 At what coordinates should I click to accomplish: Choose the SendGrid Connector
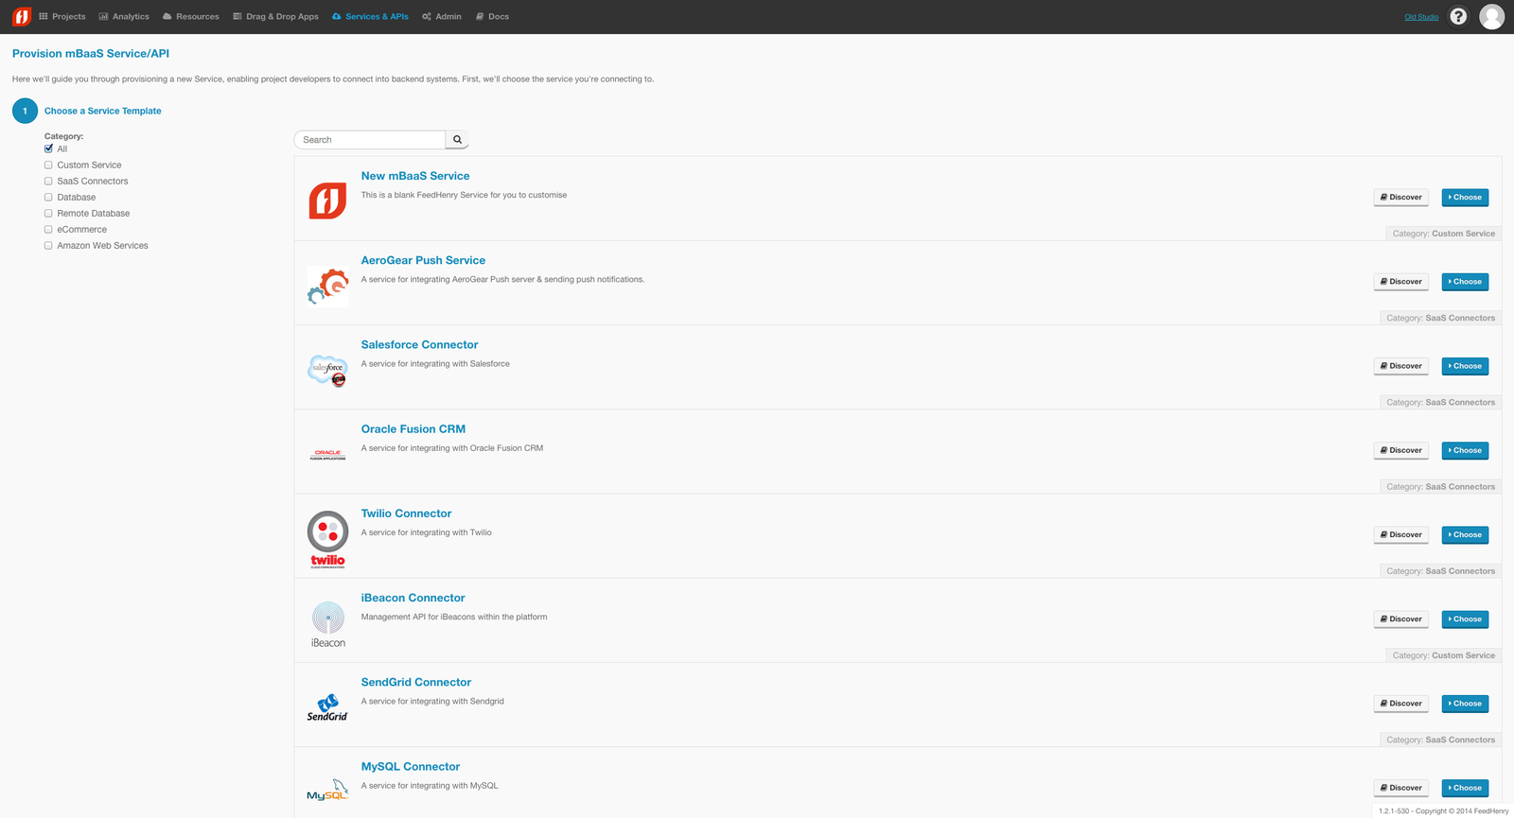pos(1465,704)
